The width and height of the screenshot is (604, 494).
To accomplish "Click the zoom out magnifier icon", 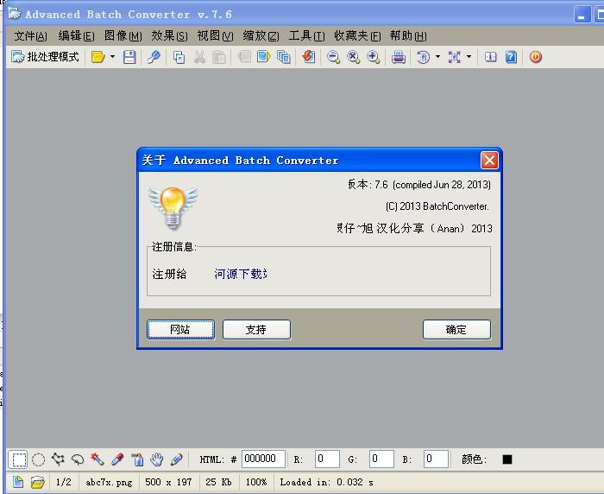I will tap(333, 57).
